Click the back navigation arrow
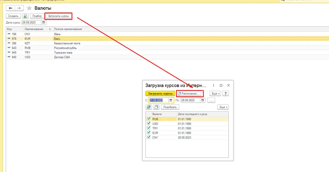This screenshot has height=172, width=329. (x=11, y=8)
